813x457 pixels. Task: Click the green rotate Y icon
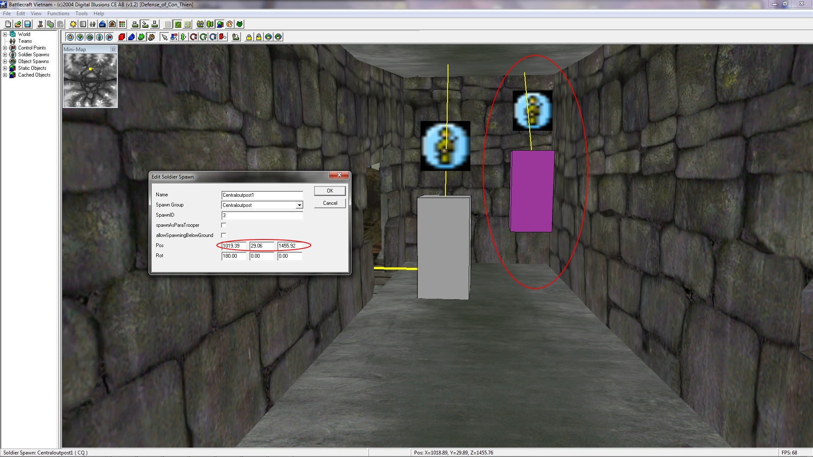tap(203, 37)
